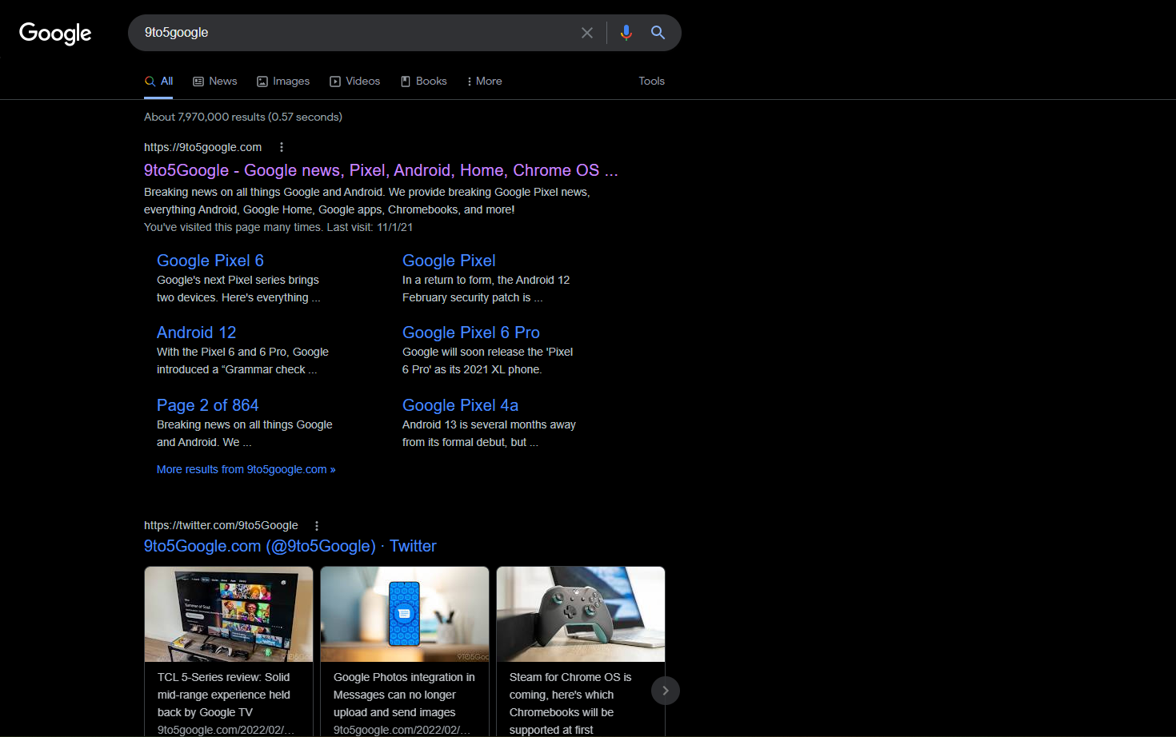Submit search with magnifying glass icon
Screen dimensions: 1176x737
(x=658, y=33)
